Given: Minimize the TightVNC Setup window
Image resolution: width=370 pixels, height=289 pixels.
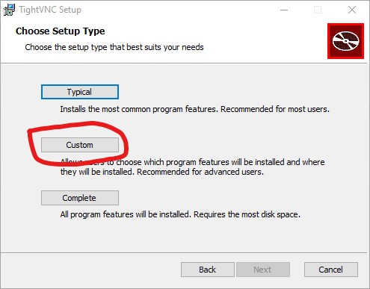Looking at the screenshot, I should (x=284, y=10).
